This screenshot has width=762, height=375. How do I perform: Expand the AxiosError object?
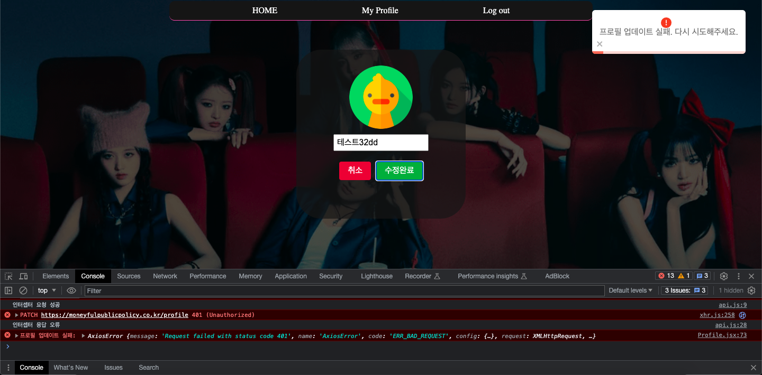pyautogui.click(x=83, y=335)
